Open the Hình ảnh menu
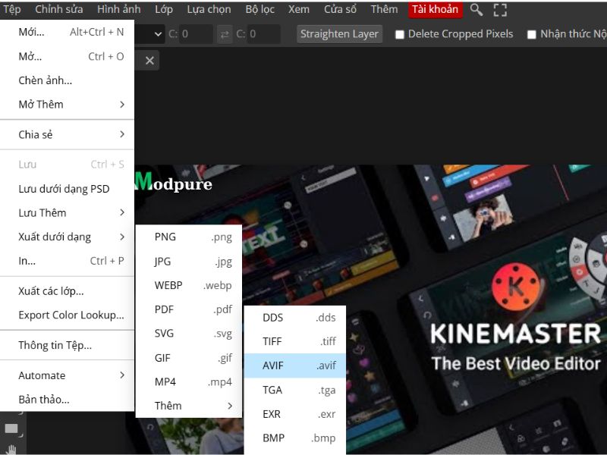This screenshot has width=607, height=455. pyautogui.click(x=119, y=9)
